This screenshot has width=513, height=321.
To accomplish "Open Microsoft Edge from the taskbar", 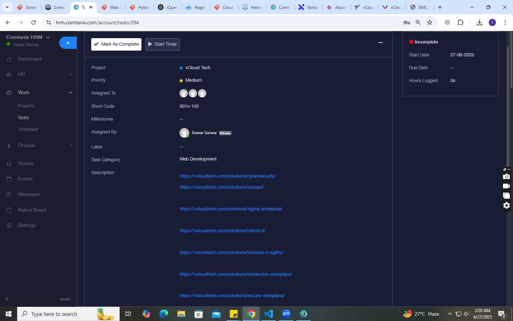I will [x=164, y=314].
